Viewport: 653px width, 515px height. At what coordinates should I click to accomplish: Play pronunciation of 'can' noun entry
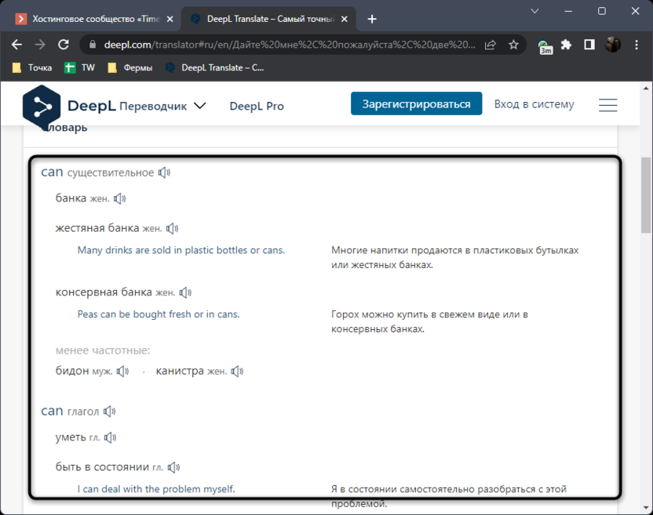point(163,172)
